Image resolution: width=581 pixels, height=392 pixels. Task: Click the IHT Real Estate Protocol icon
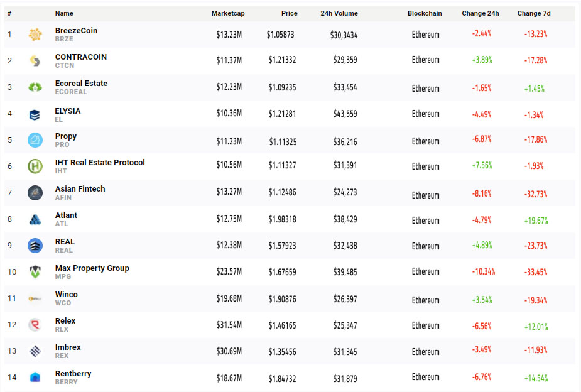pyautogui.click(x=35, y=166)
